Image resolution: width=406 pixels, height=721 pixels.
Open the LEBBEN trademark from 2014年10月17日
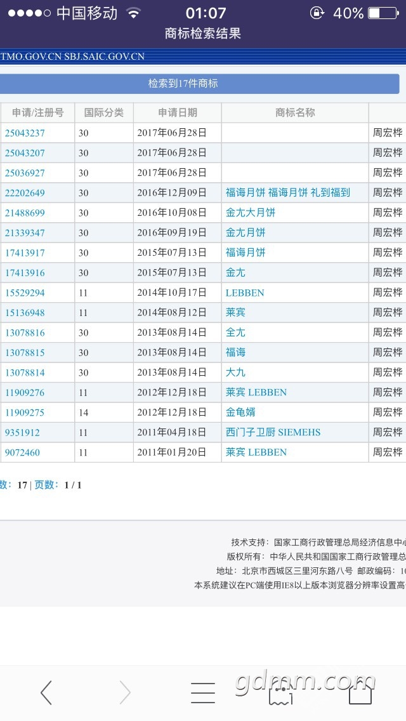[245, 293]
